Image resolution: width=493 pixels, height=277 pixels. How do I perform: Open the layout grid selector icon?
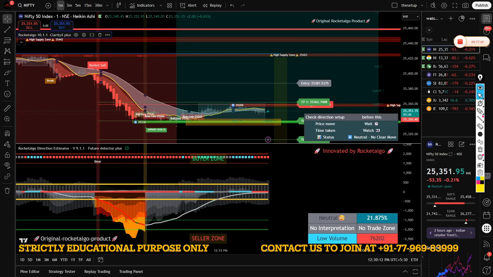169,5
